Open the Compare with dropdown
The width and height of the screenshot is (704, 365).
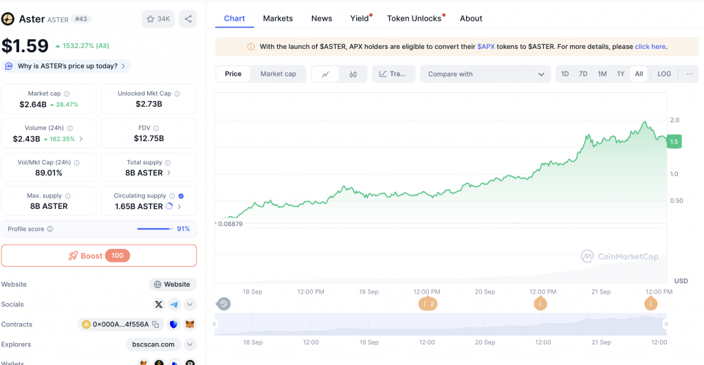485,74
